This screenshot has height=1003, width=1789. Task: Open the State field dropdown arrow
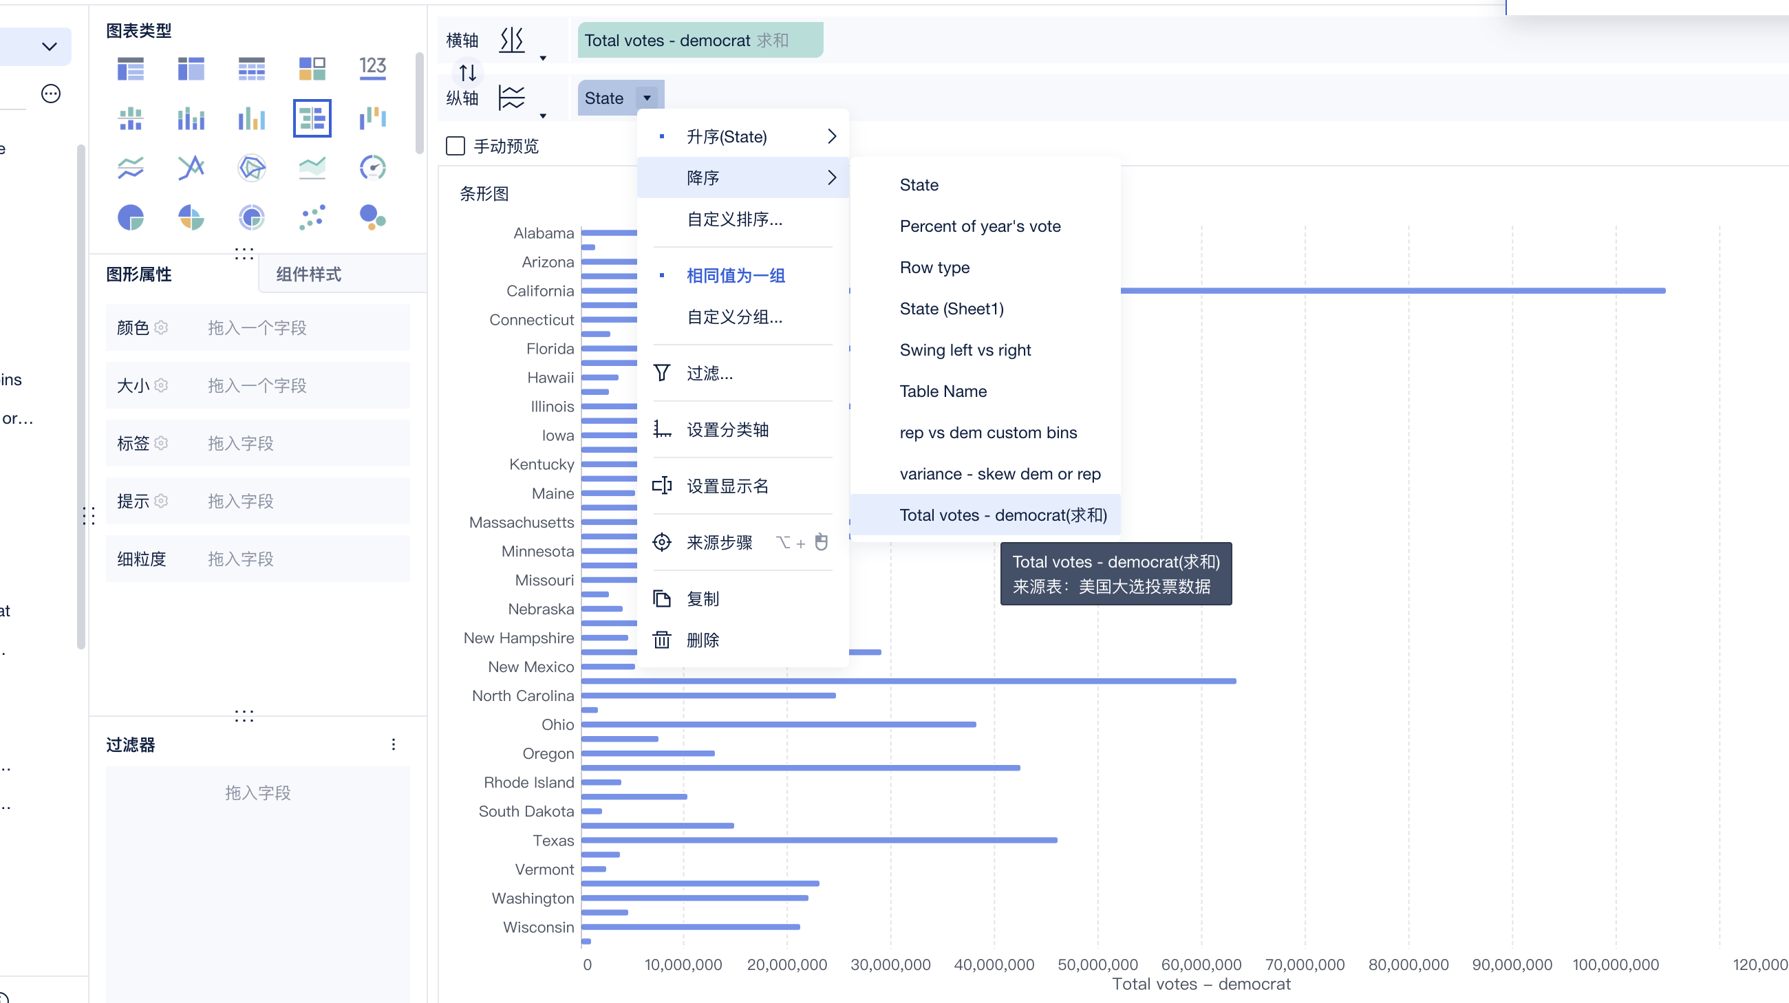pos(647,98)
